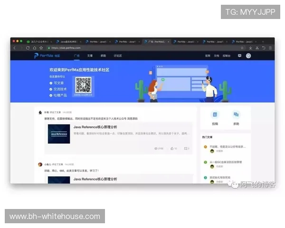Click the thumbs-up like icon showing 12
Viewport: 285px width, 228px height.
coord(172,149)
